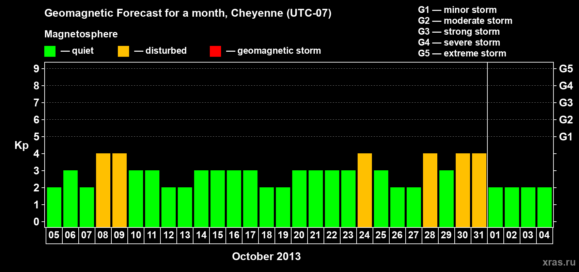579x272 pixels.
Task: Select the green bar for day 21
Action: 316,199
